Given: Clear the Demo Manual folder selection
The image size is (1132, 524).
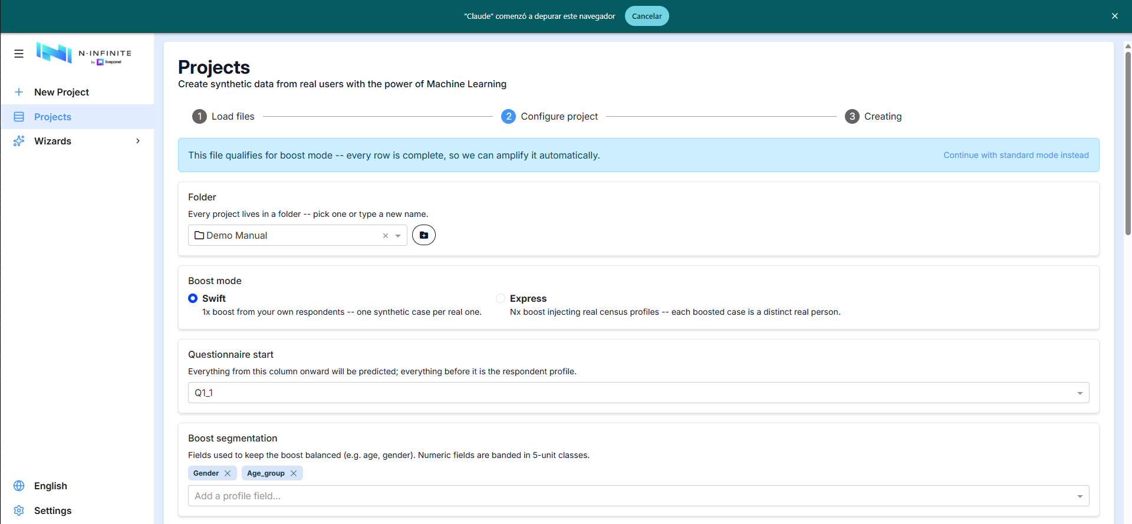Looking at the screenshot, I should coord(386,236).
